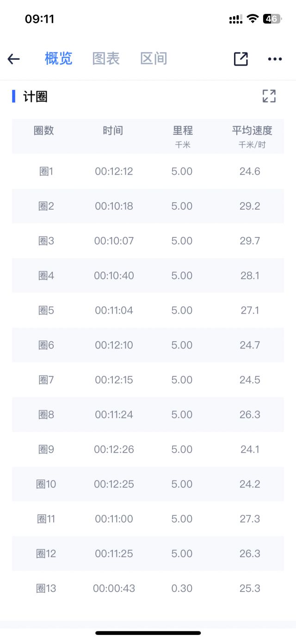The height and width of the screenshot is (641, 296).
Task: Select the 概览 tab
Action: [59, 59]
